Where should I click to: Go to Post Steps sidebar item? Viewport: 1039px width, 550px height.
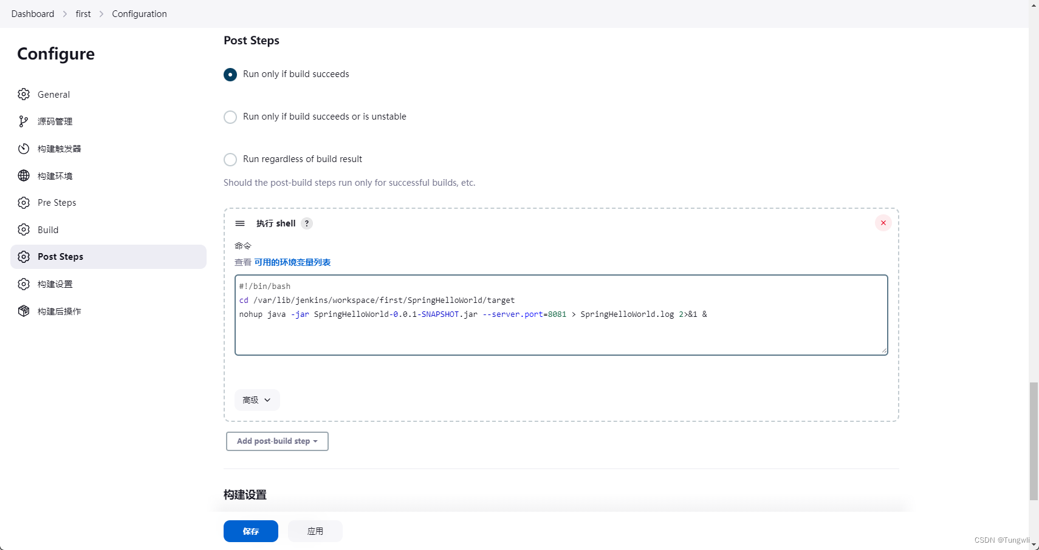(108, 257)
